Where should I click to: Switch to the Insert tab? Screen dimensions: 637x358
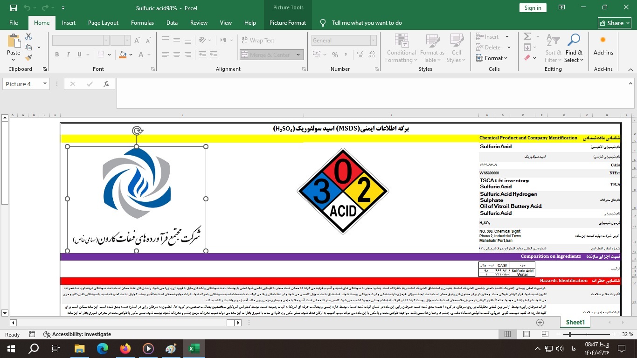tap(69, 22)
